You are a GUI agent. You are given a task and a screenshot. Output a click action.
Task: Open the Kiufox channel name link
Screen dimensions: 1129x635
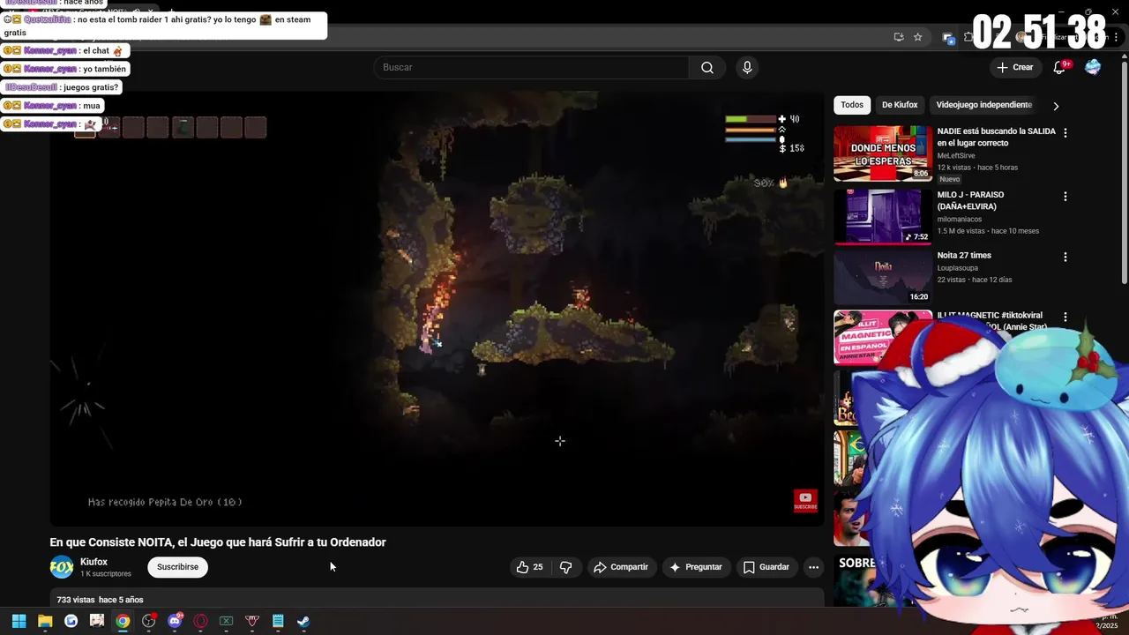click(93, 562)
